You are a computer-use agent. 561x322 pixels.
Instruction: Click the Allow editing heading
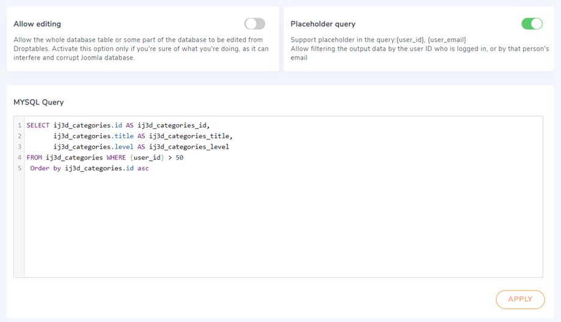pos(37,24)
